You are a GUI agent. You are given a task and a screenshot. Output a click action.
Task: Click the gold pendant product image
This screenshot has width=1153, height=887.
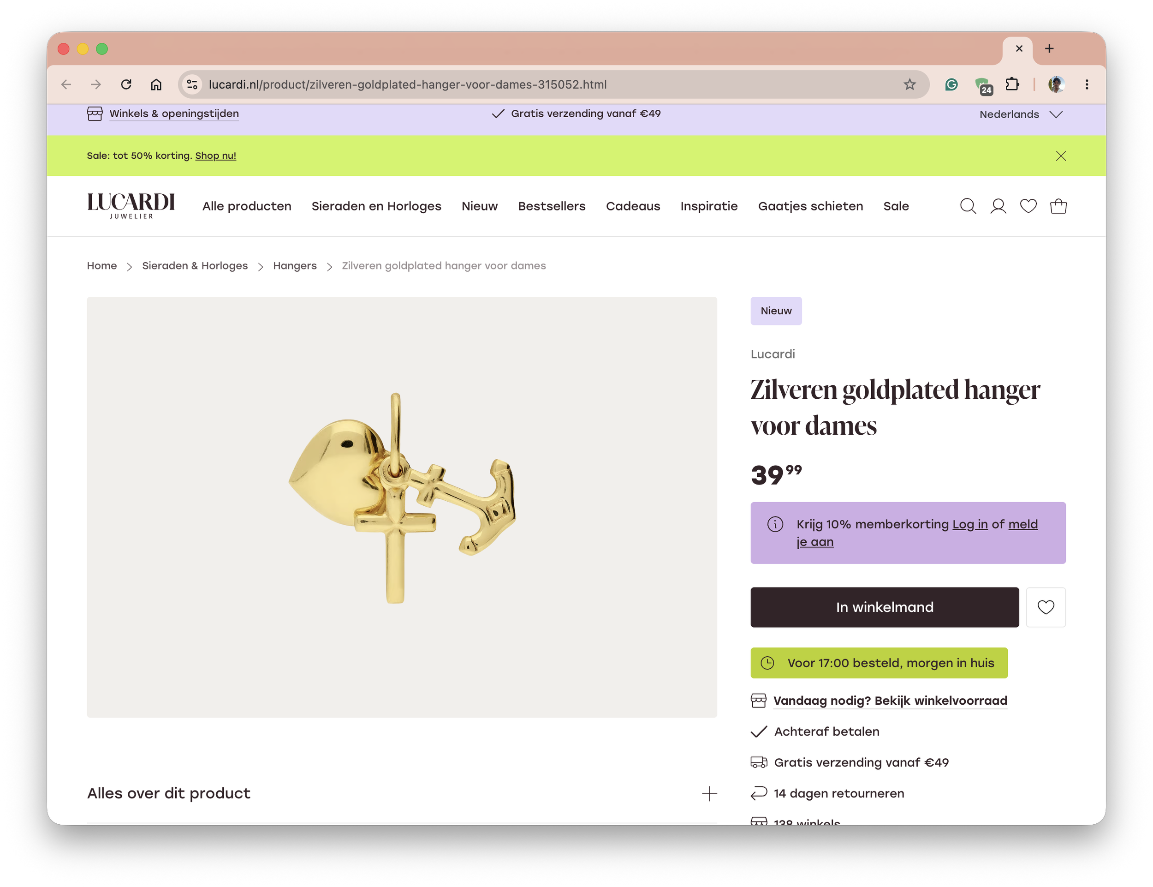pos(402,507)
